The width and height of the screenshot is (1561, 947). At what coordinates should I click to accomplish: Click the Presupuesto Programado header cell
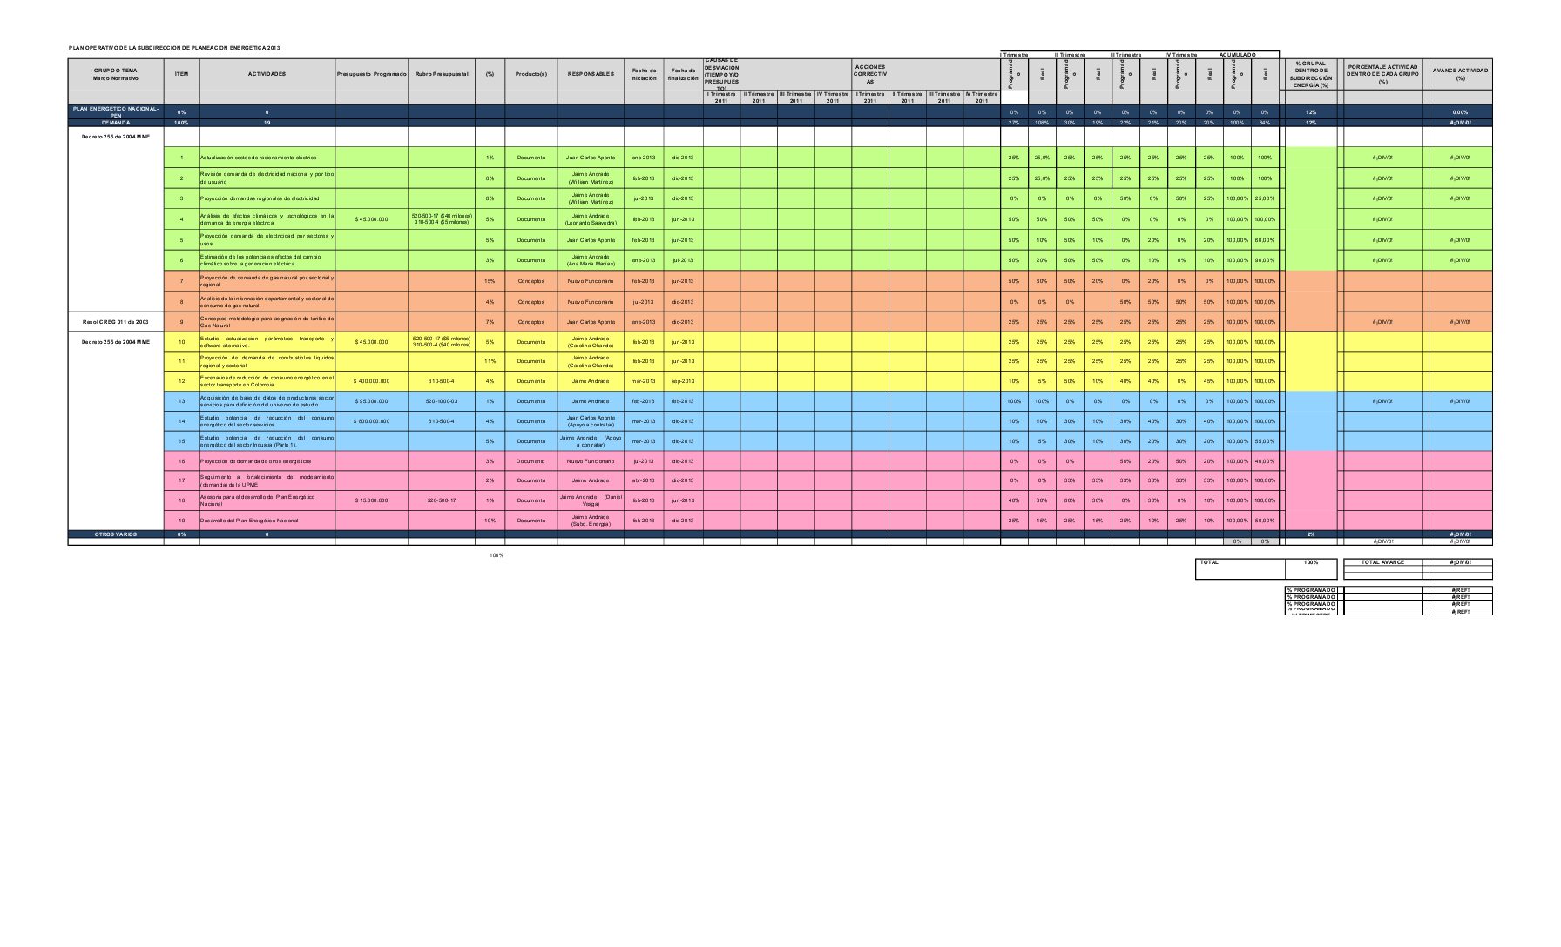[x=371, y=74]
